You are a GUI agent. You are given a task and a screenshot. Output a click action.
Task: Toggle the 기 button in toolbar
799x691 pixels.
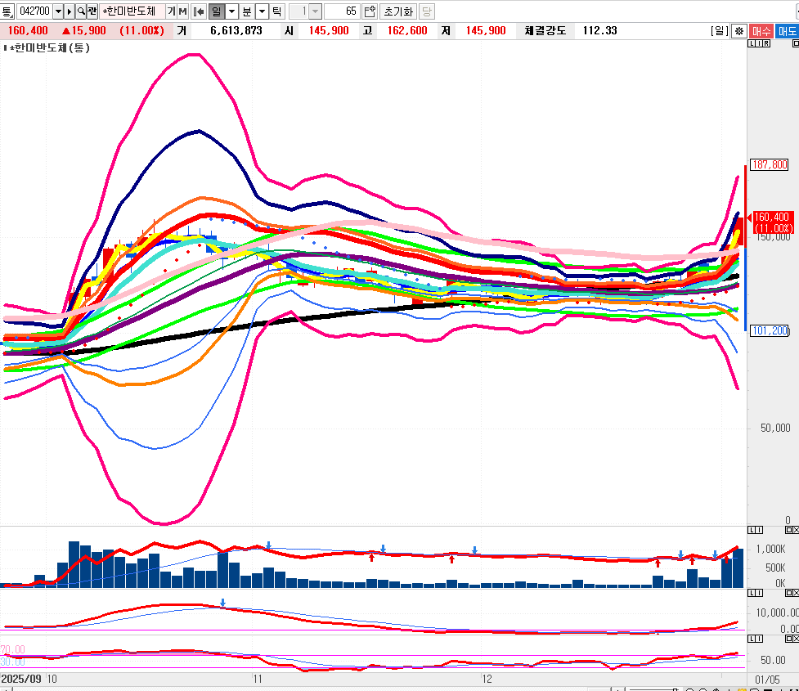(x=171, y=11)
